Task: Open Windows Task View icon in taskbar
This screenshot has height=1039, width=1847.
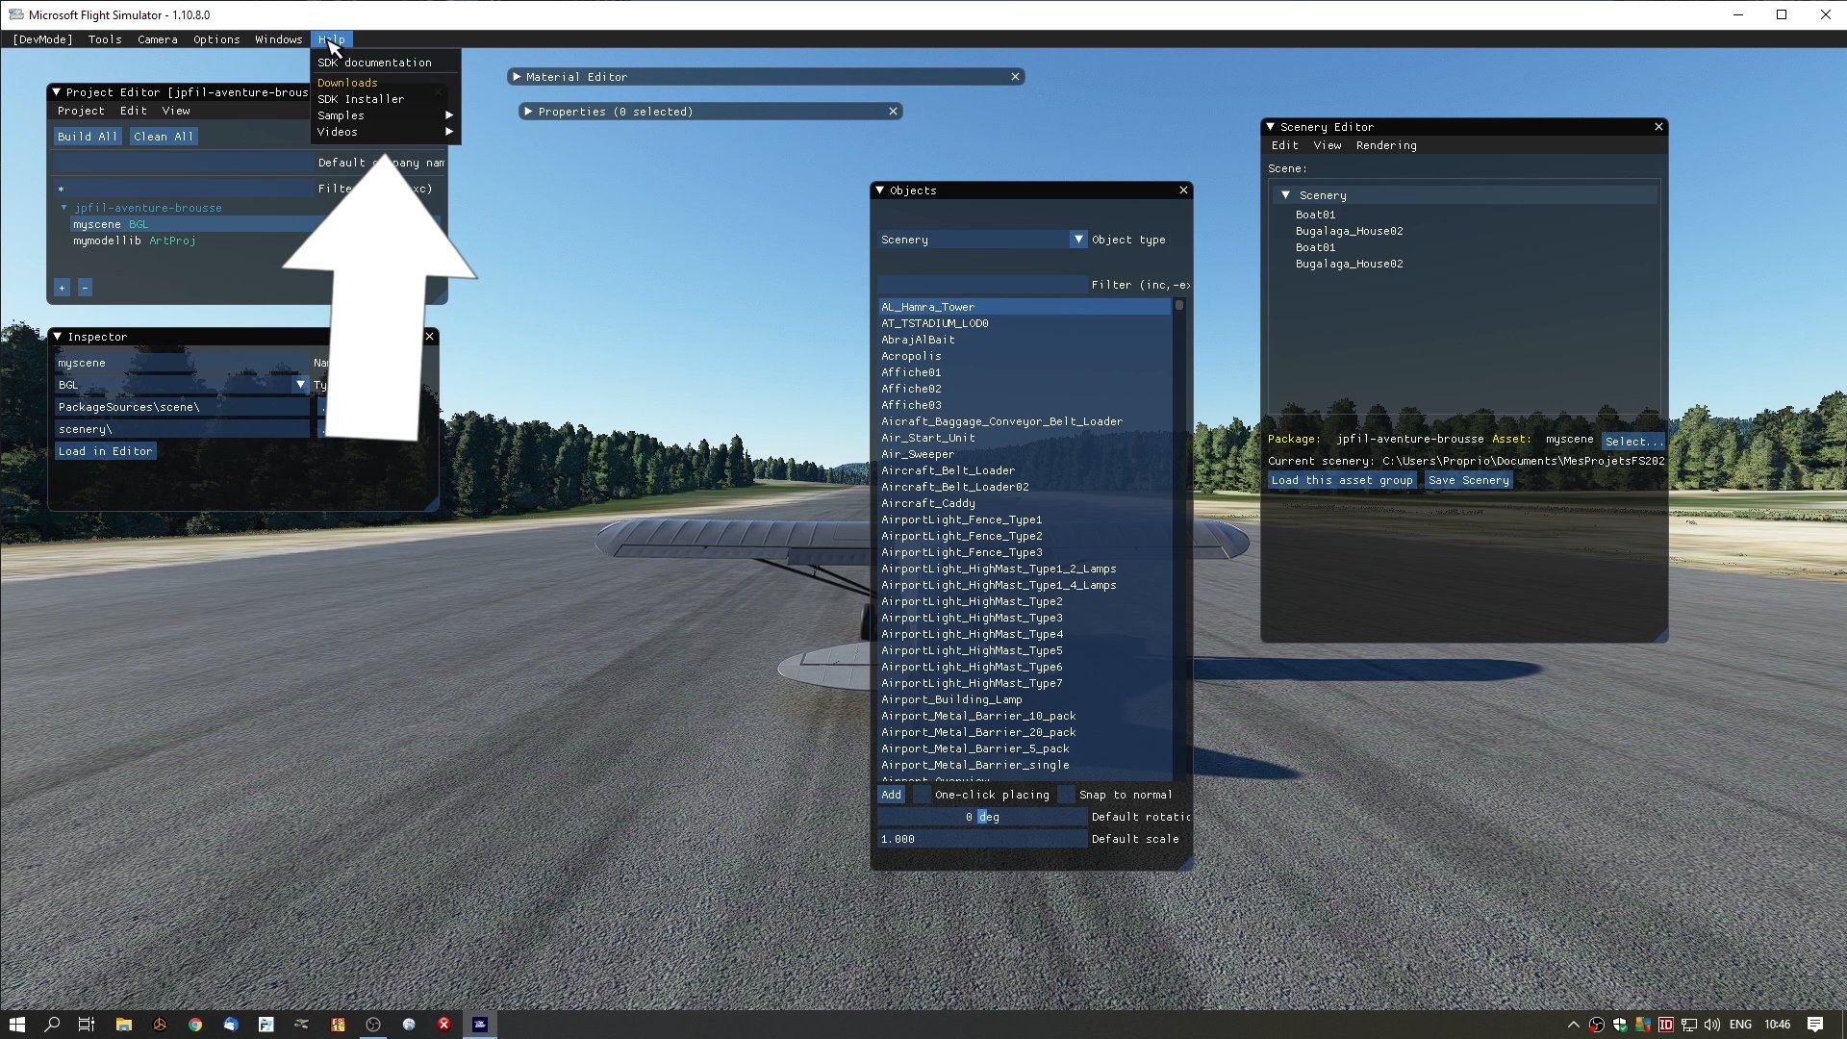Action: point(86,1025)
